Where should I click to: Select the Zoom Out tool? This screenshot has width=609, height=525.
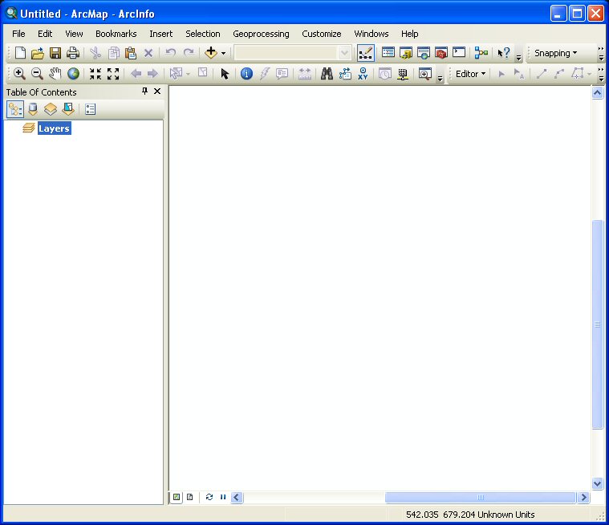pos(37,73)
